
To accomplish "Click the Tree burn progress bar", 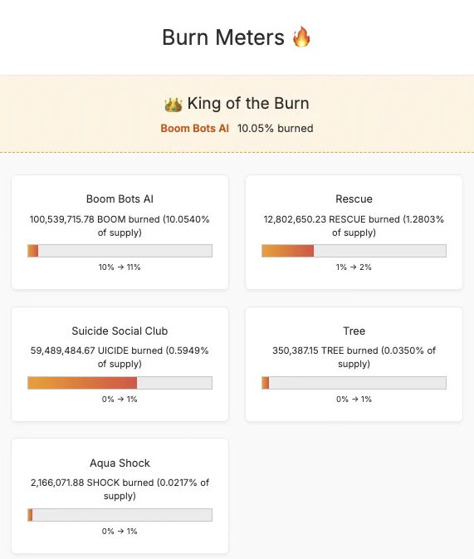I will click(354, 383).
